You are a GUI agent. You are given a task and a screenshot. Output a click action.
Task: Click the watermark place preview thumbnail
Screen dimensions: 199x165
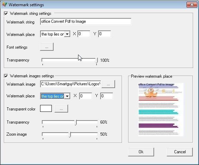click(161, 109)
